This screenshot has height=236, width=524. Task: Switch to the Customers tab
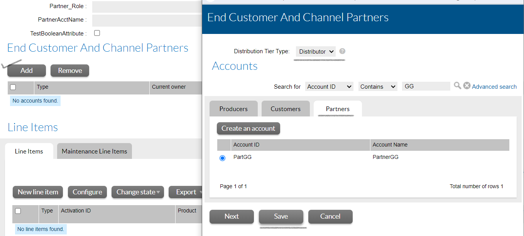[286, 109]
